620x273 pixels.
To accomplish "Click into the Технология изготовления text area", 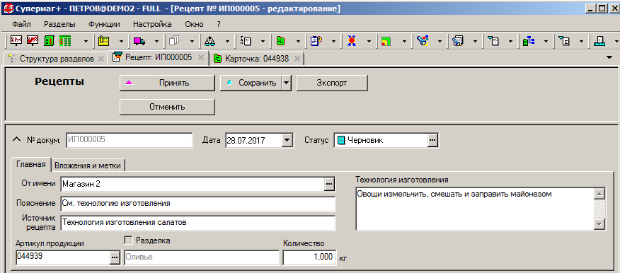I will pos(476,209).
